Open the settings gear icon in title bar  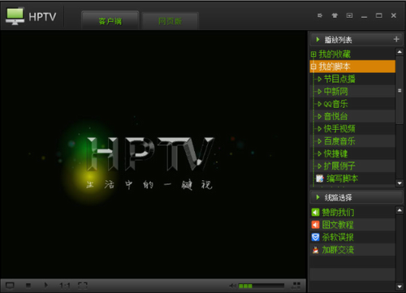[x=320, y=15]
